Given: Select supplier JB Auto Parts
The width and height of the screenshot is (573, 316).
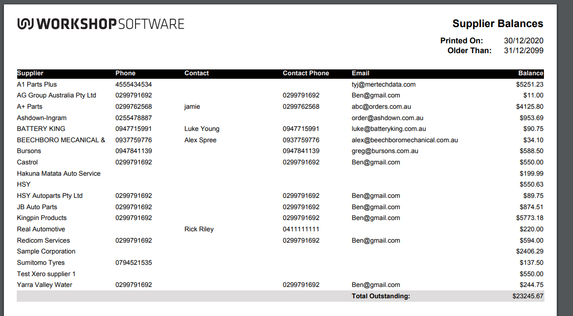Looking at the screenshot, I should 37,207.
